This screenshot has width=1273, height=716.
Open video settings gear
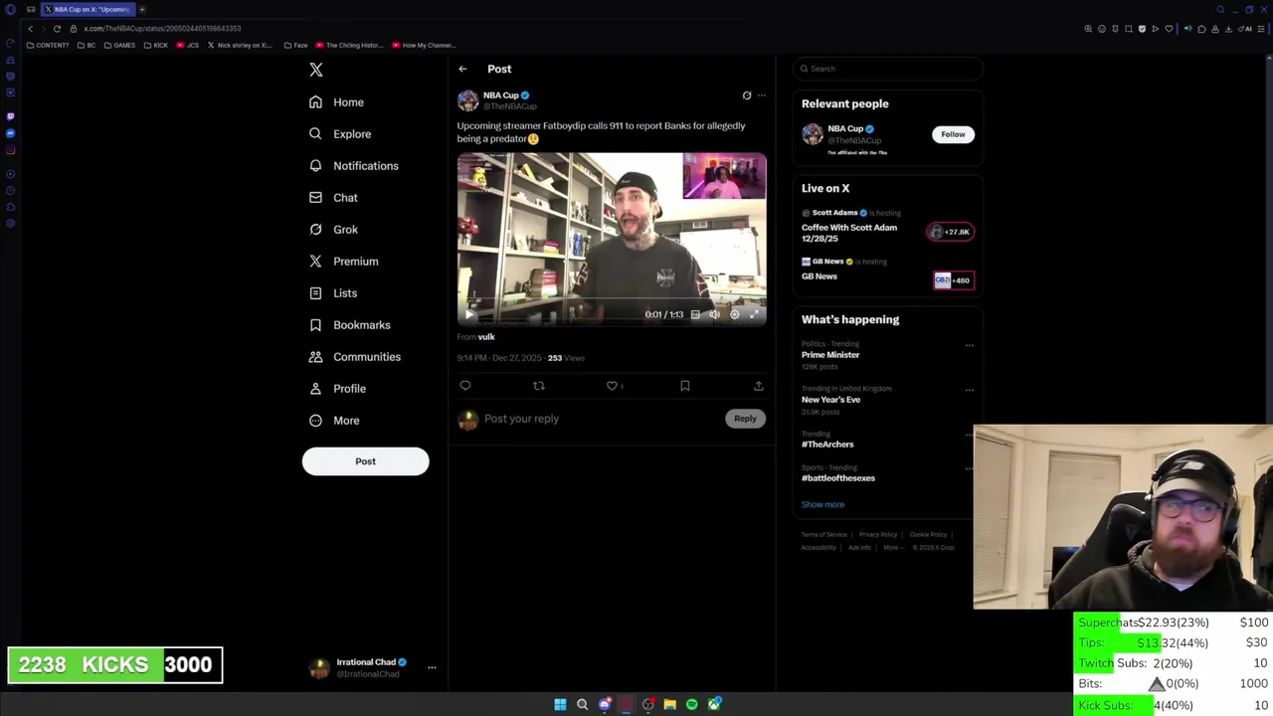coord(734,314)
